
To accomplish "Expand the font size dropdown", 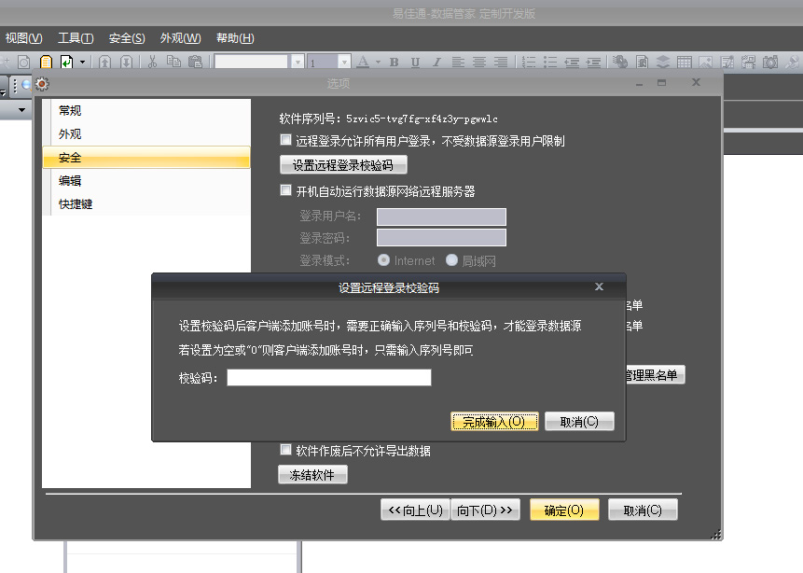I will tap(344, 62).
